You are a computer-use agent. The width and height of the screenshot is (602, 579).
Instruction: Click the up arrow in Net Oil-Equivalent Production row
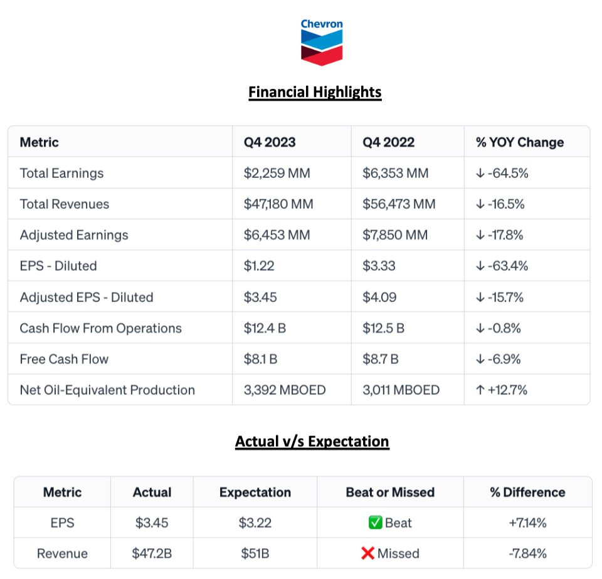(x=480, y=390)
